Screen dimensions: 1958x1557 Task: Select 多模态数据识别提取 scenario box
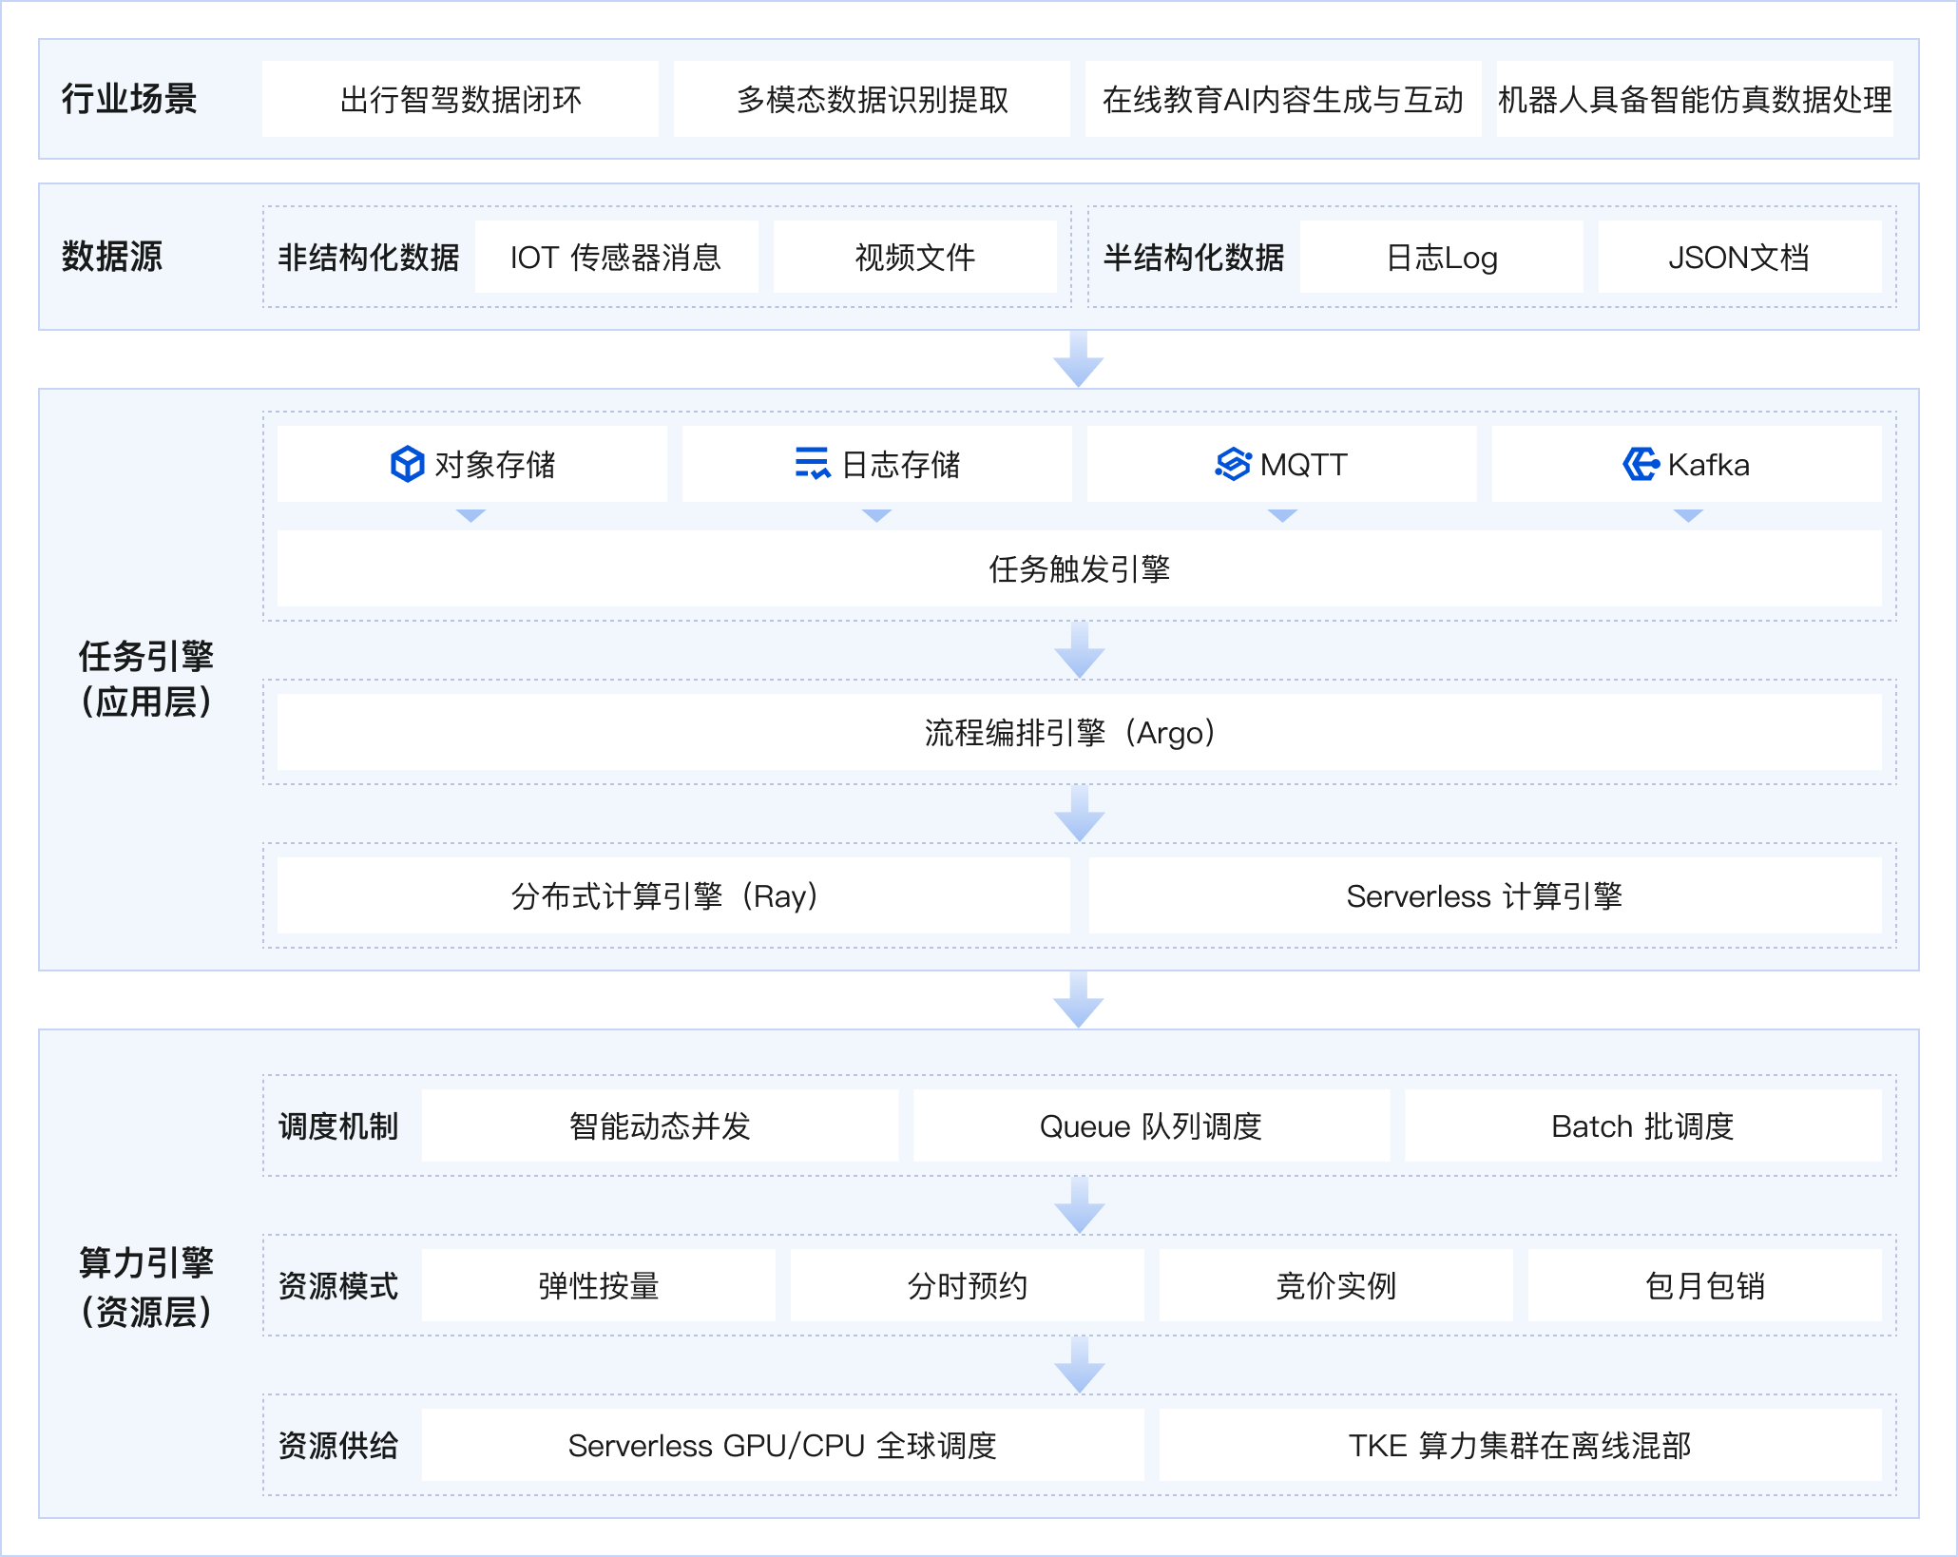[x=872, y=99]
